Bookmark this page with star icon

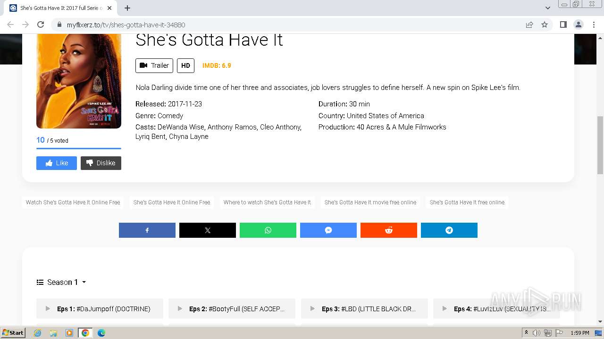pyautogui.click(x=545, y=24)
